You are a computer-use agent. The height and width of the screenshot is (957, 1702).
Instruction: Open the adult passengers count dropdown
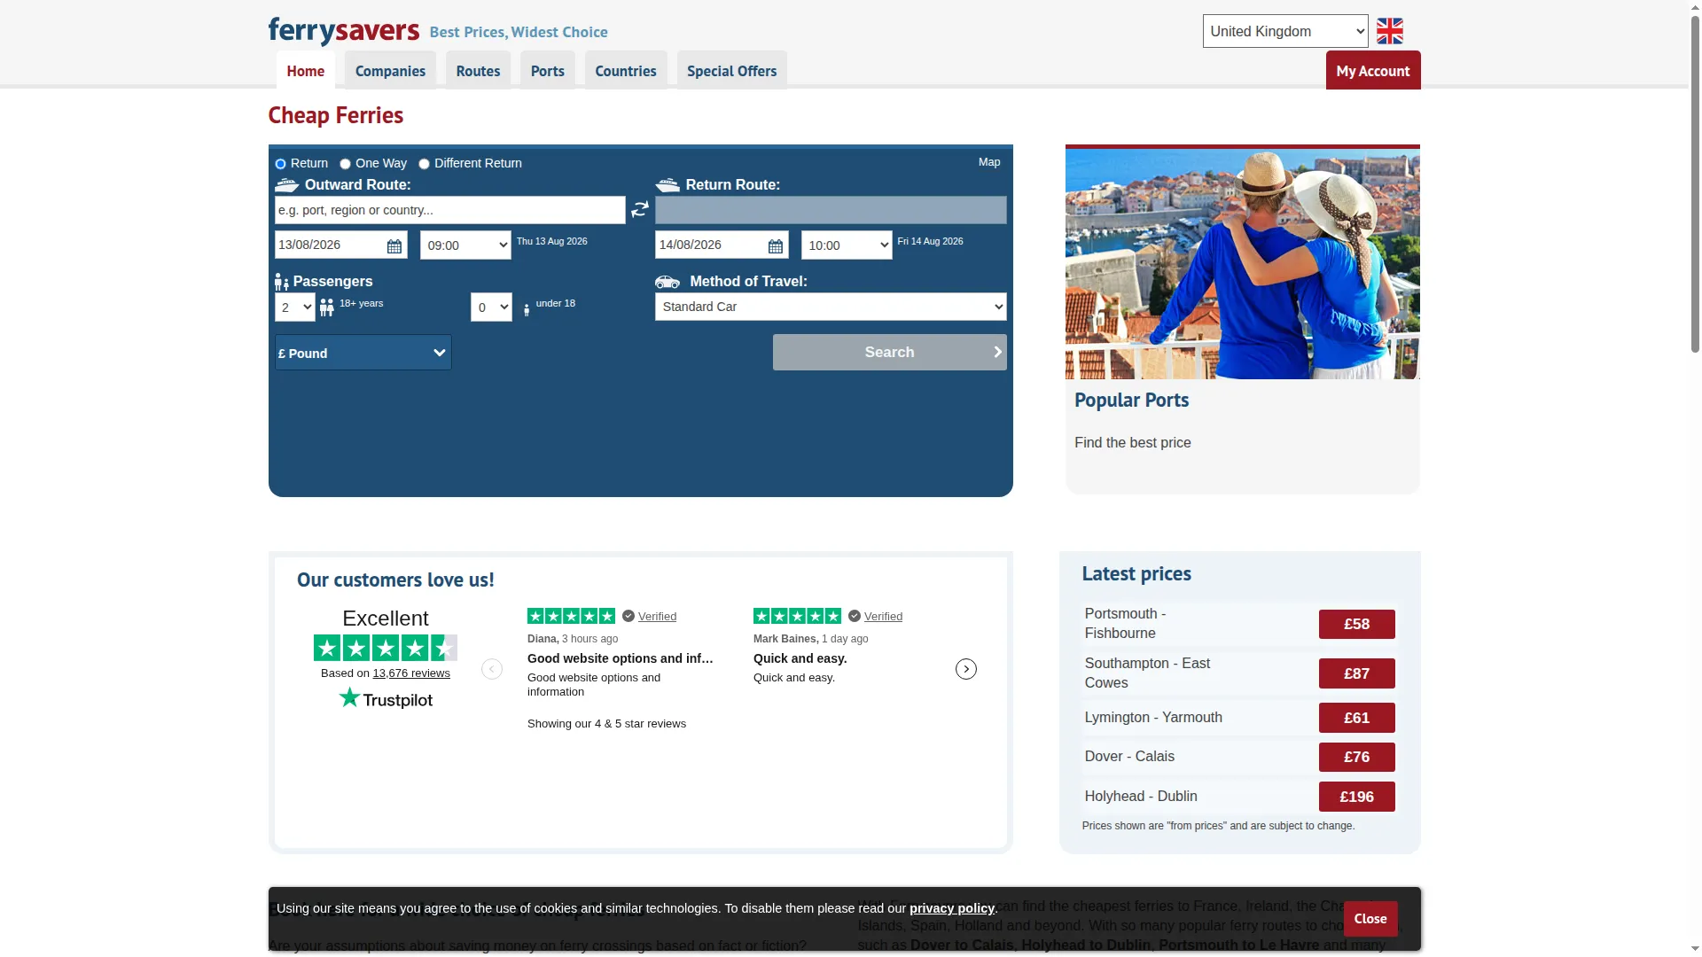[x=295, y=307]
